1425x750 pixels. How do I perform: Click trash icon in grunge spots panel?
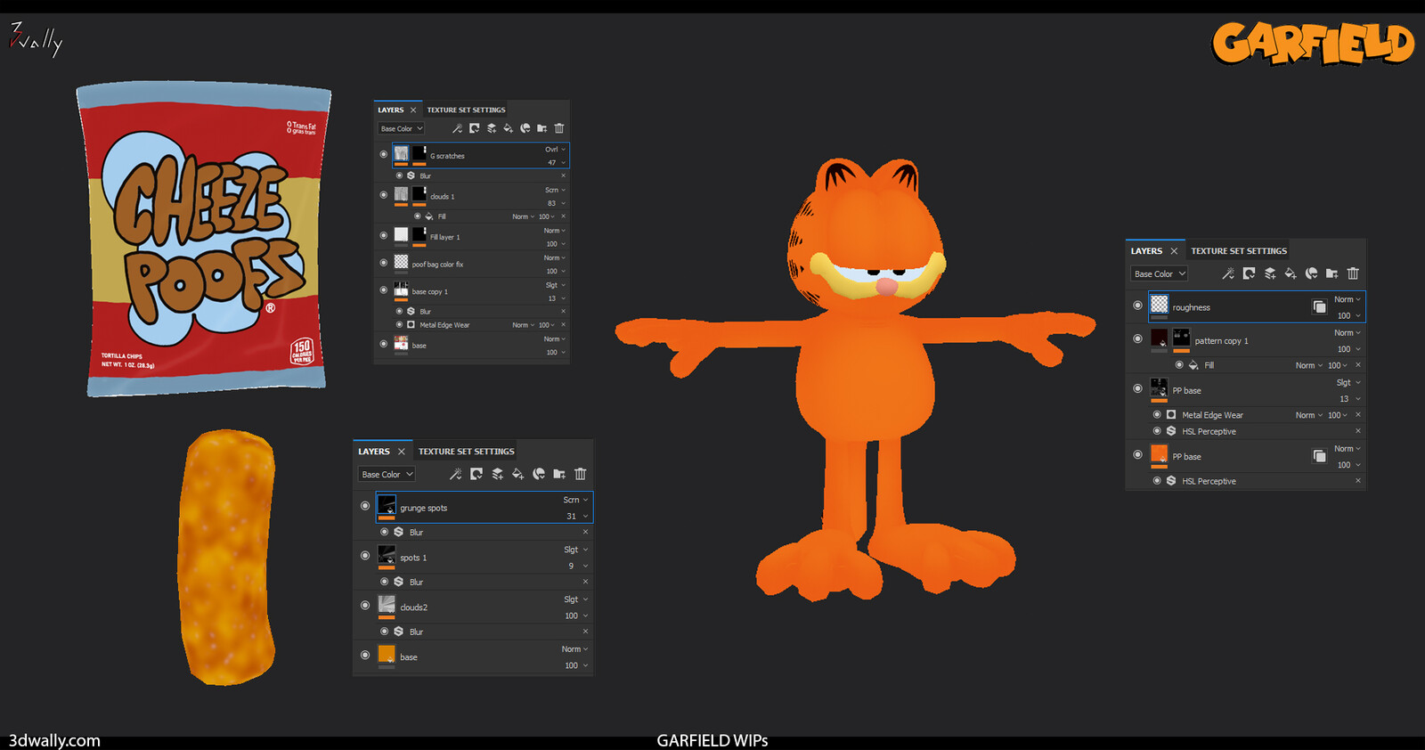point(581,474)
